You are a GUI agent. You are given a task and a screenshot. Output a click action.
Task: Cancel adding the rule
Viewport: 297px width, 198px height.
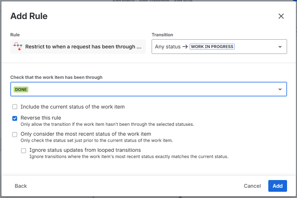(252, 186)
